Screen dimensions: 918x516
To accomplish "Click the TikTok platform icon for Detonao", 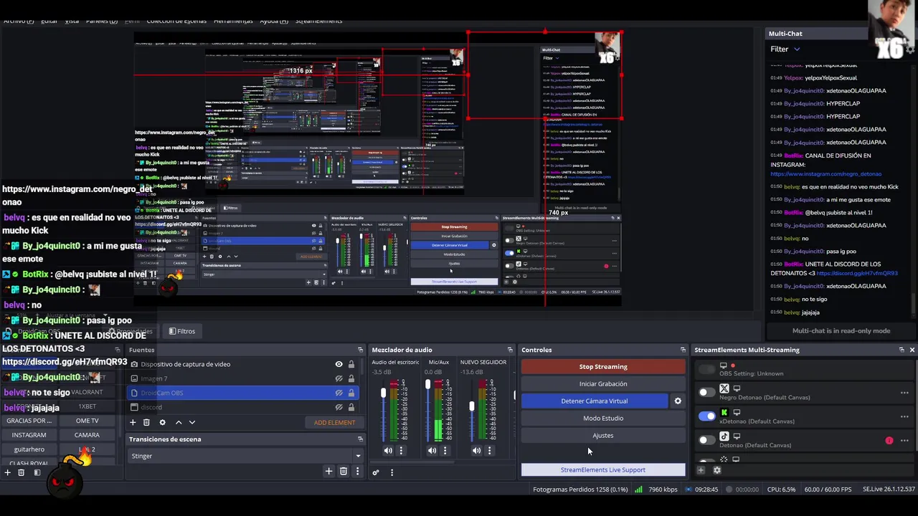I will (724, 436).
